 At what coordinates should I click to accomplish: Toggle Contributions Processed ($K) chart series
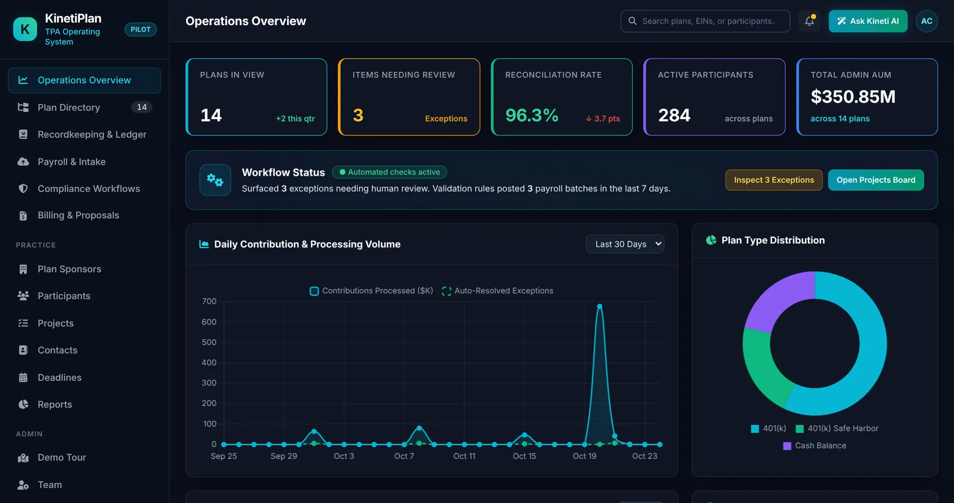[x=371, y=291]
